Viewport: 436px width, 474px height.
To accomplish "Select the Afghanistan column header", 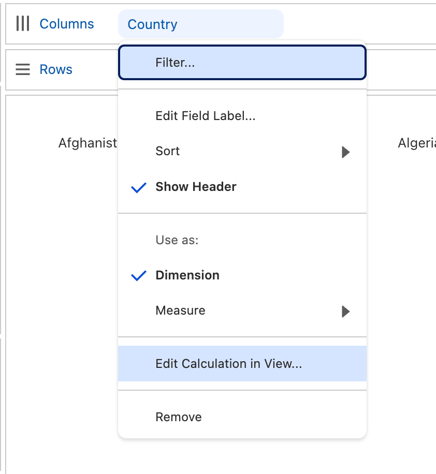I will (x=88, y=143).
